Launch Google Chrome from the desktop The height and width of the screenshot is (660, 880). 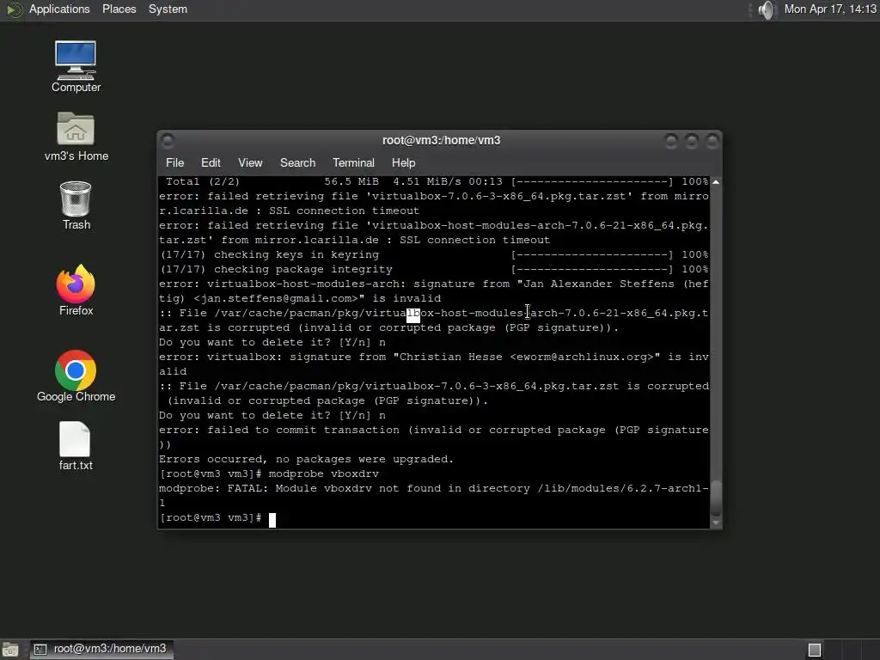point(76,376)
